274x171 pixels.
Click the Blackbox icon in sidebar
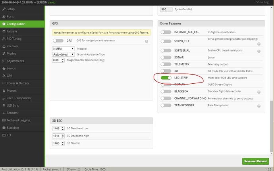tap(4, 128)
